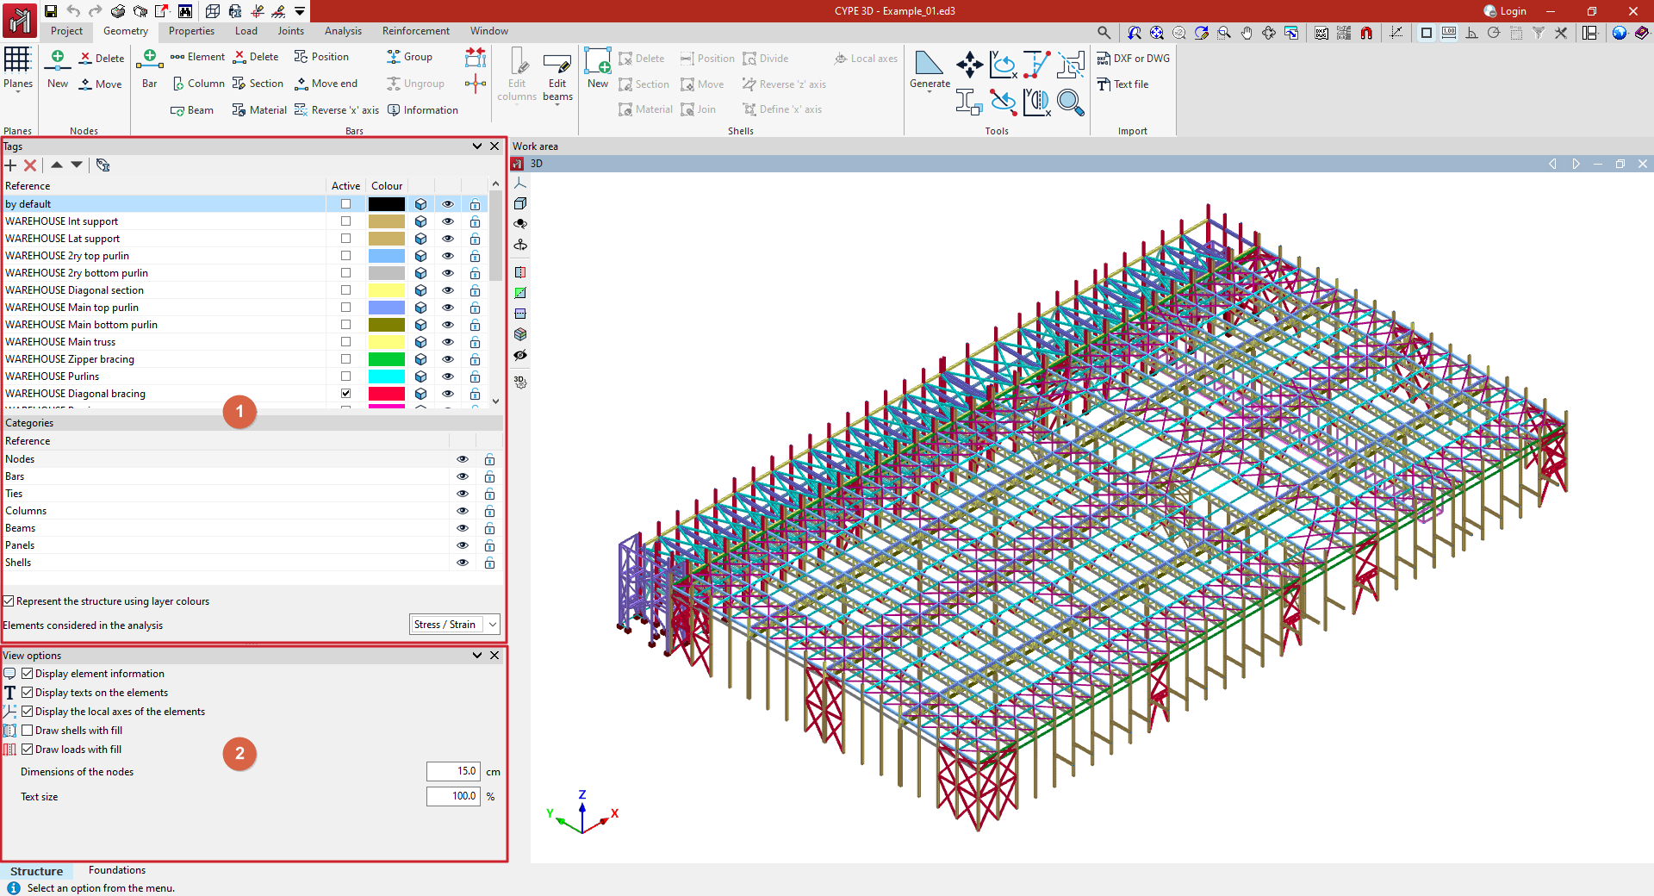Image resolution: width=1654 pixels, height=896 pixels.
Task: Click the Generate shells tool icon
Action: (929, 64)
